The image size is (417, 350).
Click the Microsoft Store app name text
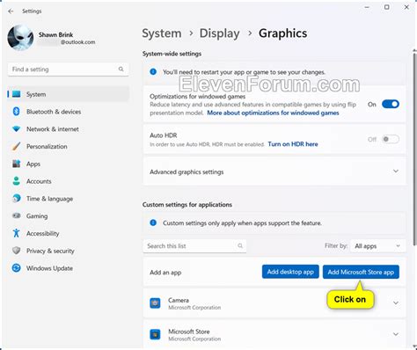tap(189, 332)
